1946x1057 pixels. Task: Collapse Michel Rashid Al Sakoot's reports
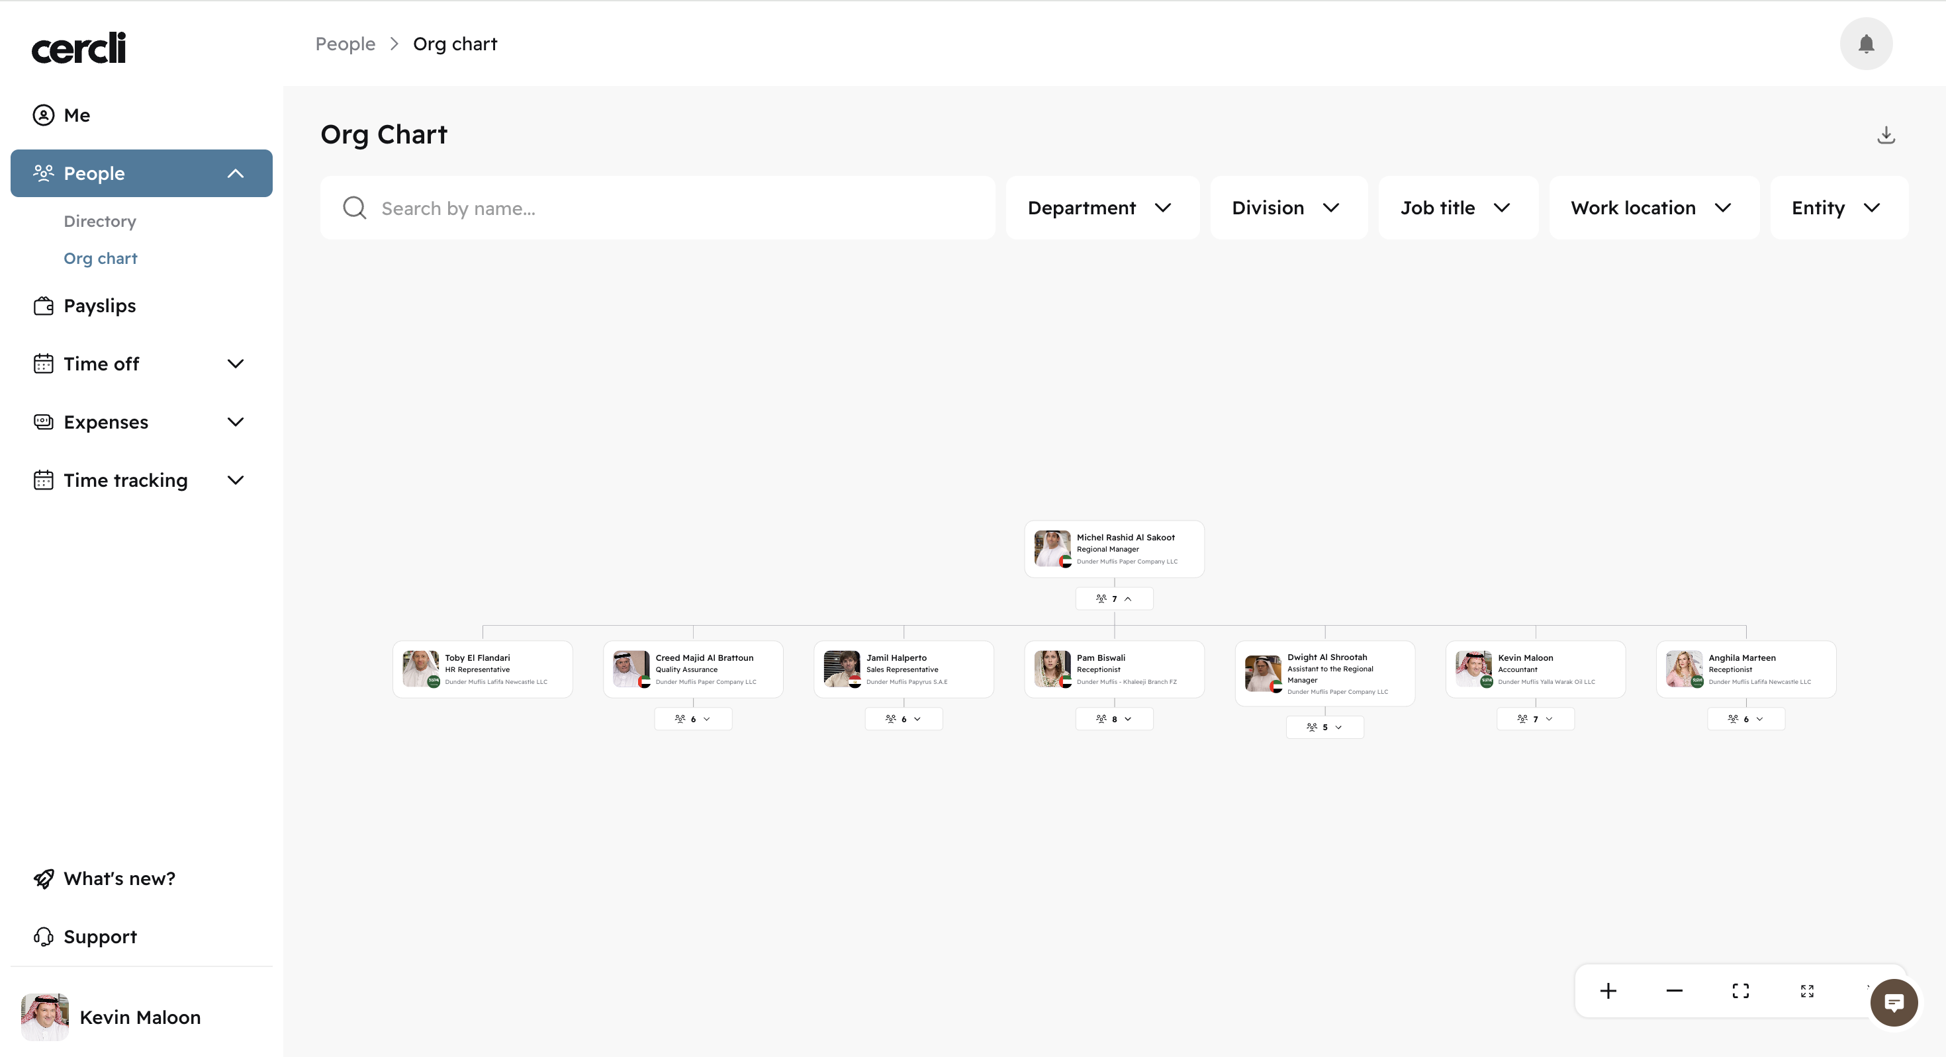tap(1113, 598)
